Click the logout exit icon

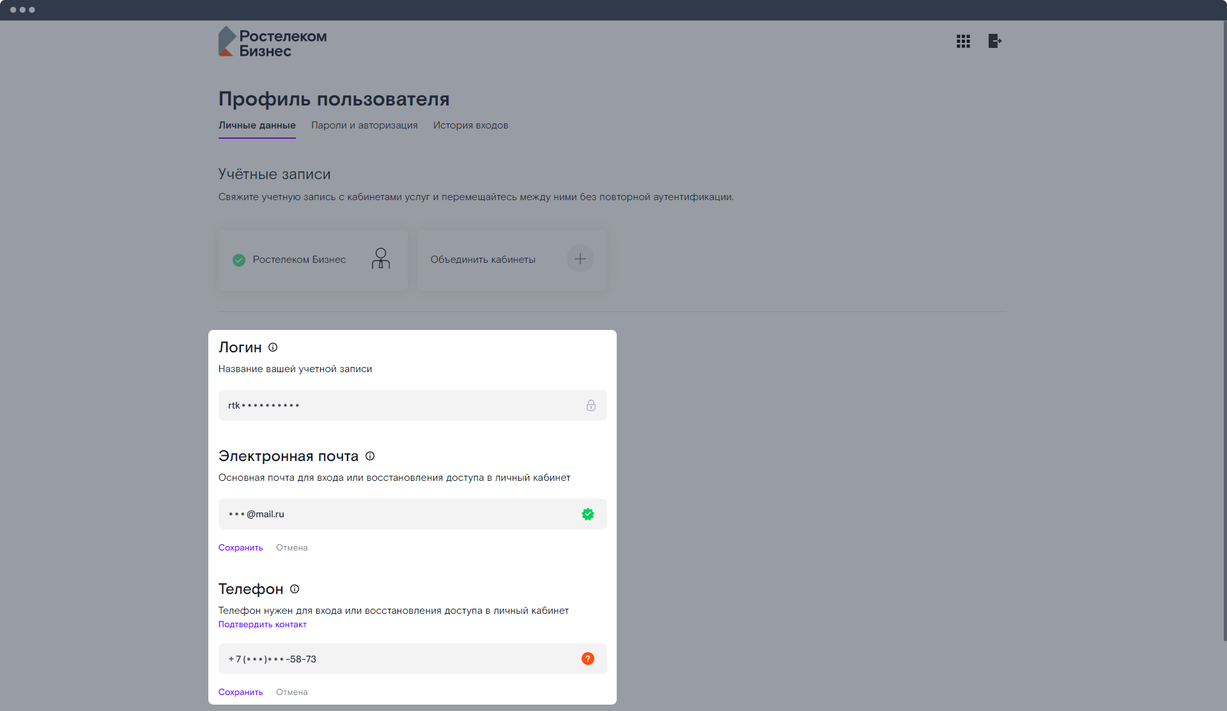[995, 42]
